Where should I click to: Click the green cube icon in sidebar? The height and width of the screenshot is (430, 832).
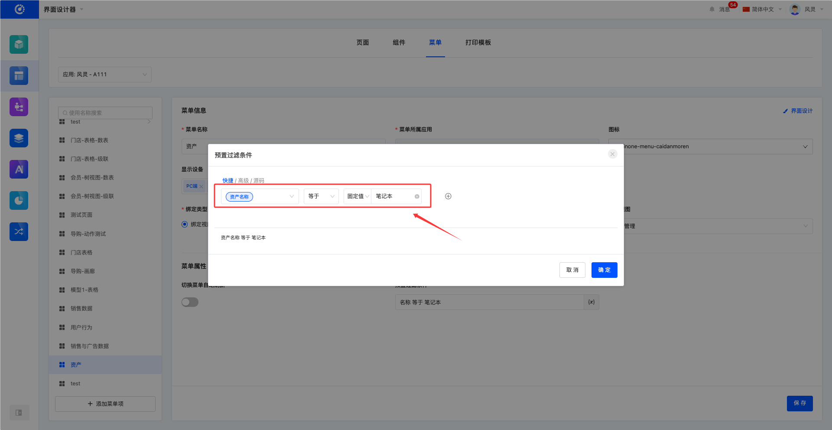[x=19, y=45]
